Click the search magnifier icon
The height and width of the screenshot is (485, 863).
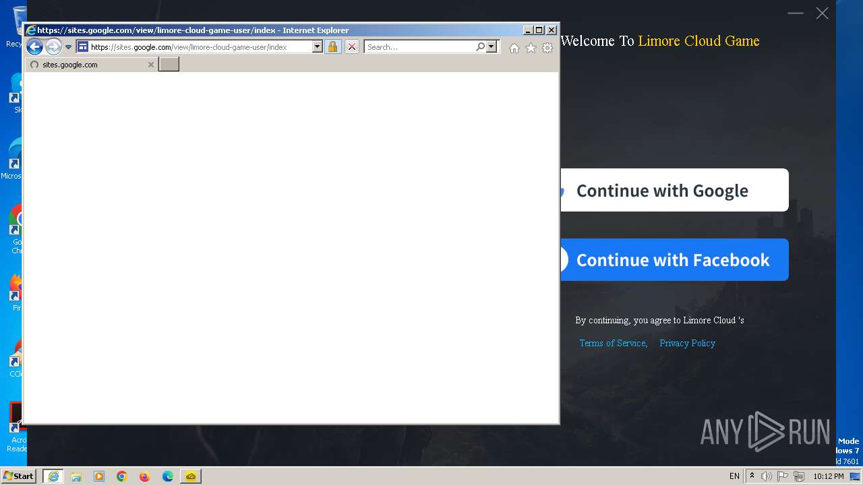pyautogui.click(x=480, y=46)
